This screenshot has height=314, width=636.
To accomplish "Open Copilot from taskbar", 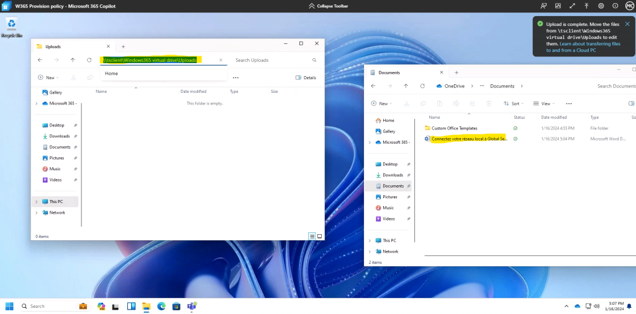I will point(101,307).
